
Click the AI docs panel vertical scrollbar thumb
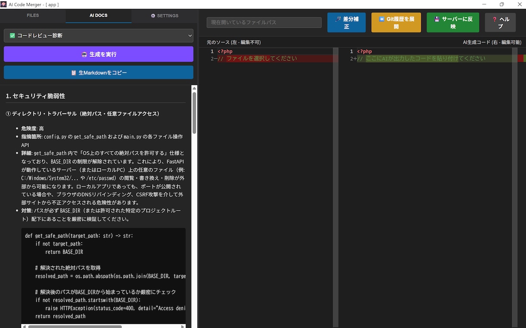coord(194,113)
